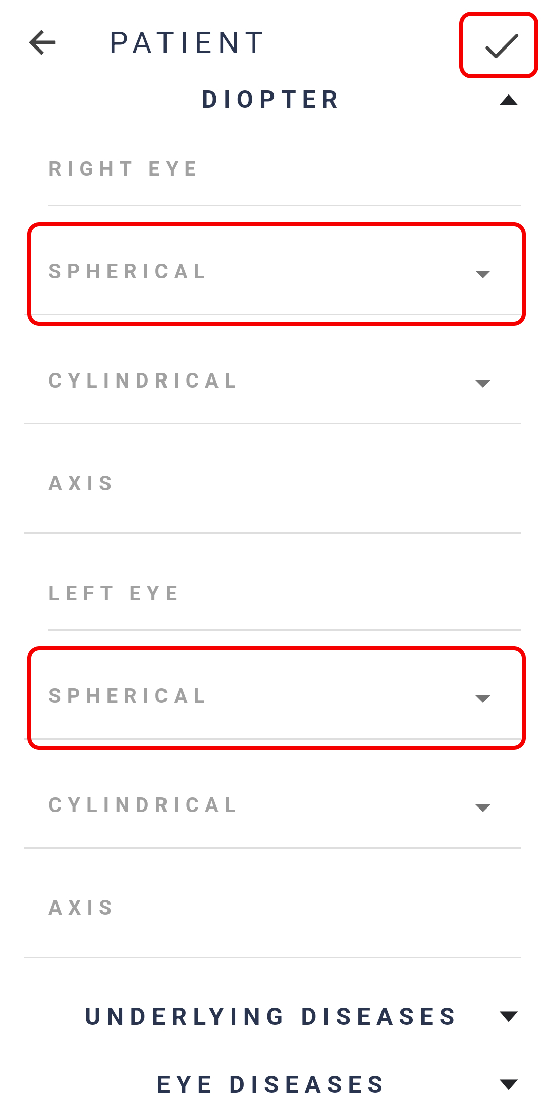Click the Right Eye Cylindrical dropdown arrow
The width and height of the screenshot is (545, 1093).
[483, 384]
